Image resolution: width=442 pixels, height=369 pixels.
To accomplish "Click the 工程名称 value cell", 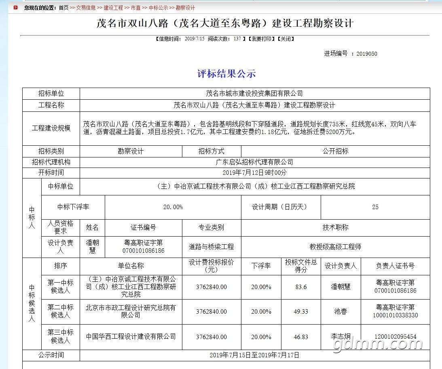I will [254, 105].
